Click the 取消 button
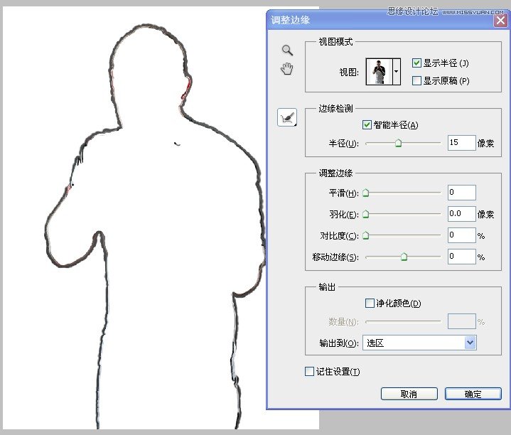Viewport: 511px width, 435px height. tap(409, 394)
